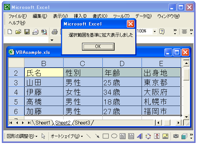Open the ファイル (File) menu

tap(18, 16)
